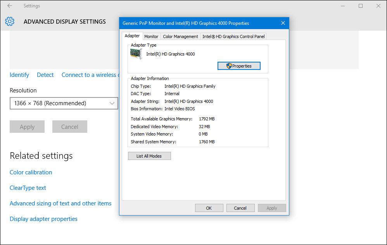This screenshot has height=245, width=387.
Task: Open ClearType text link
Action: 28,188
